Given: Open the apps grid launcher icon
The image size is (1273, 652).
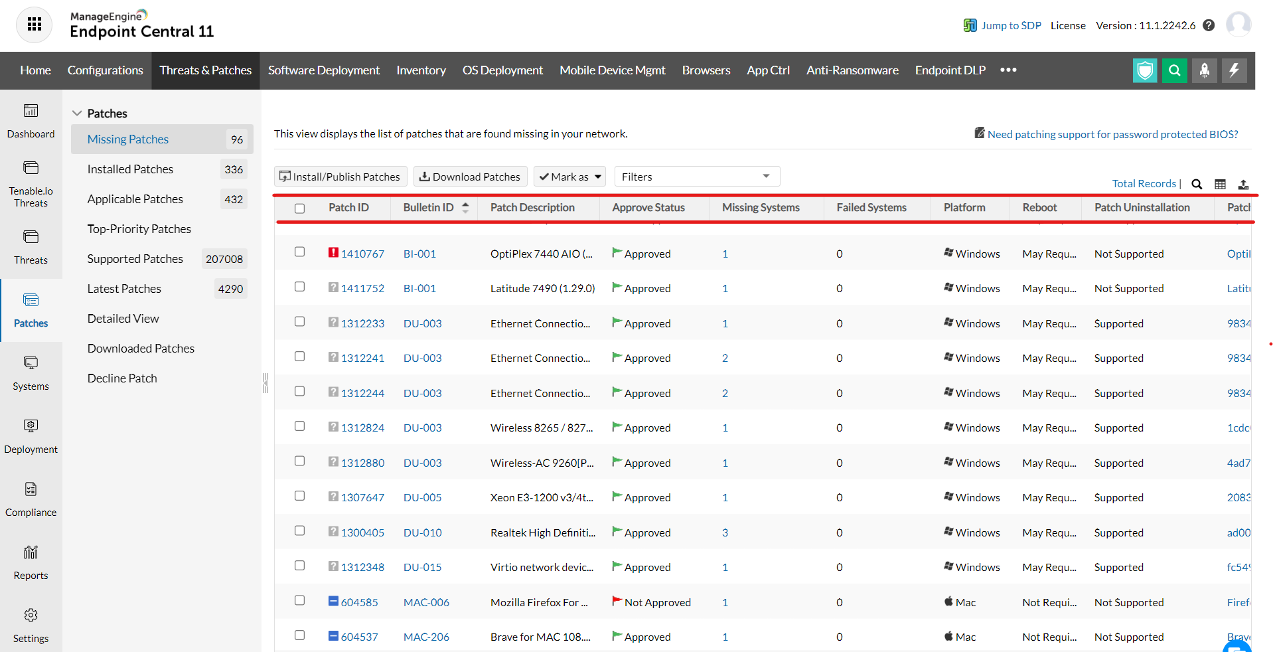Looking at the screenshot, I should (35, 25).
